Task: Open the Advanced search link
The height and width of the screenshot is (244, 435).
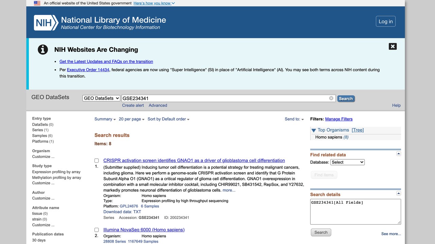Action: [x=158, y=105]
